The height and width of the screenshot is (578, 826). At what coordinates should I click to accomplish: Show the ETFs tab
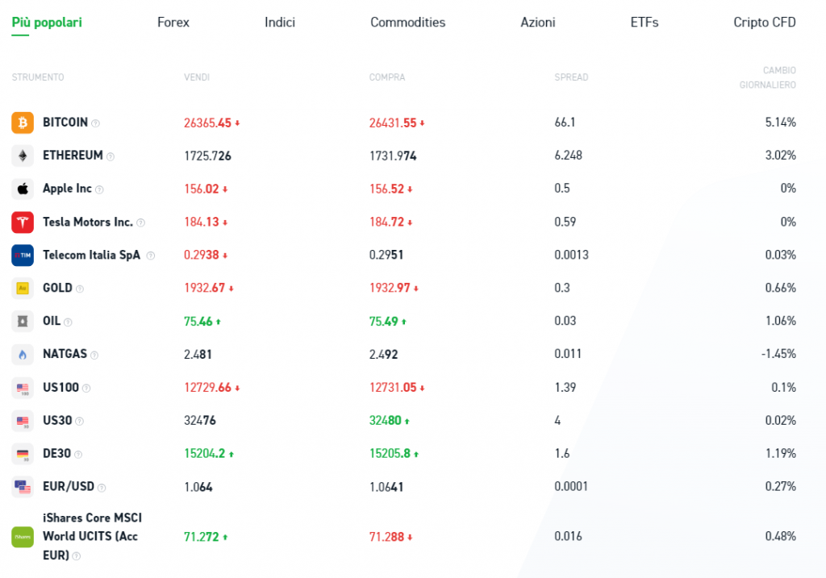644,23
